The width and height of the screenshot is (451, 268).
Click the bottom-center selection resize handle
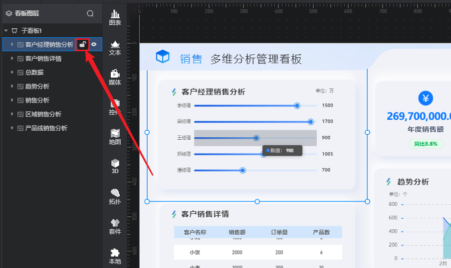point(257,201)
